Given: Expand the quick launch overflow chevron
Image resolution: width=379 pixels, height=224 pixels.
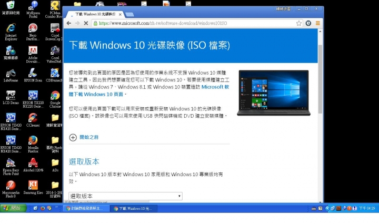Looking at the screenshot, I should 56,207.
